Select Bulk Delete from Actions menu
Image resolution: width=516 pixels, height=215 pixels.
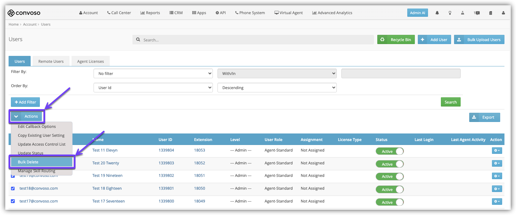tap(42, 162)
